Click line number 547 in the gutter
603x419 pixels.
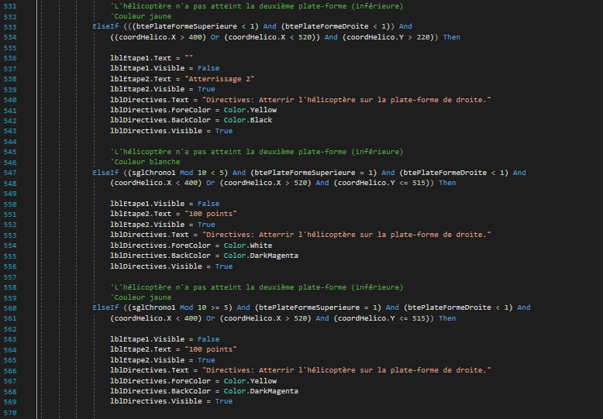click(x=10, y=173)
